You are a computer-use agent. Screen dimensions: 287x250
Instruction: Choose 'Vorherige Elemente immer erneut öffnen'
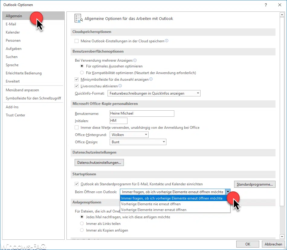pyautogui.click(x=175, y=210)
